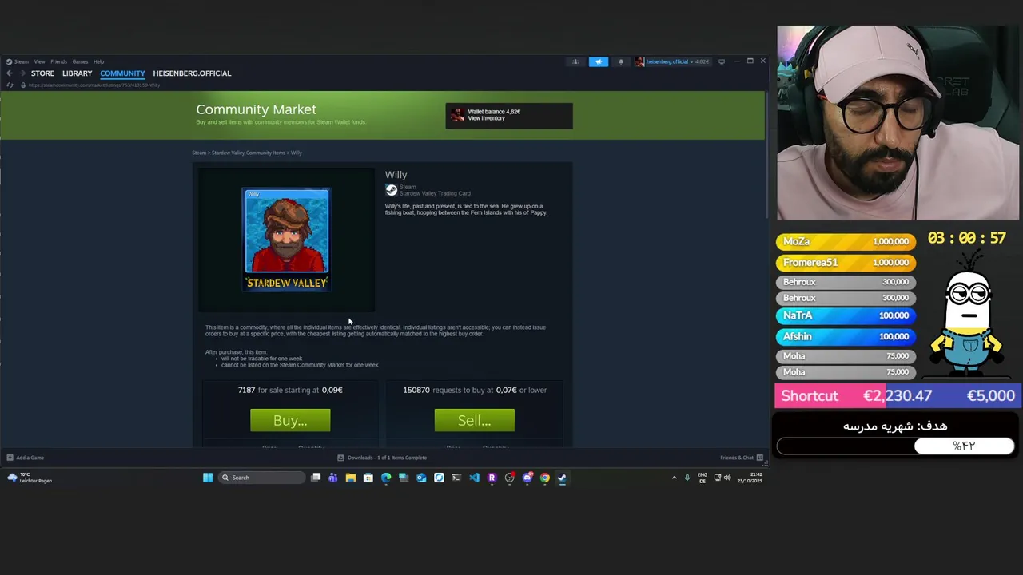This screenshot has width=1023, height=575.
Task: Open the HEISENBERG.OFFICIAL profile tab
Action: (x=192, y=73)
